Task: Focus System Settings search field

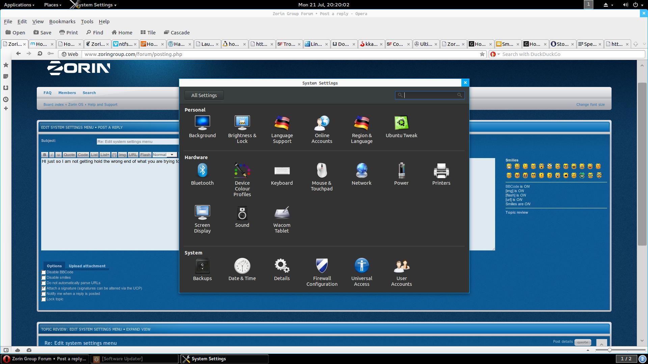Action: coord(430,95)
